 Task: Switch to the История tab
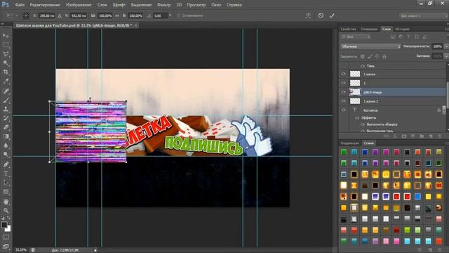coord(402,29)
